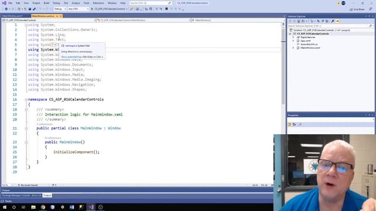Viewport: 376px width, 211px height.
Task: Open the Windows Start menu
Action: point(5,207)
